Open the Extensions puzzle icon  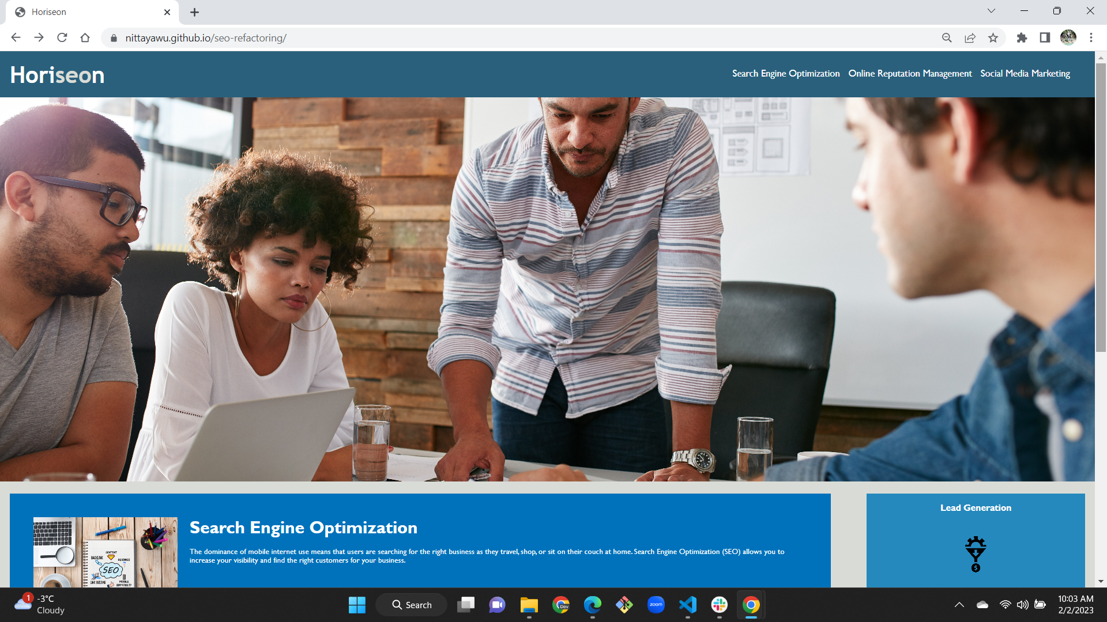1022,38
